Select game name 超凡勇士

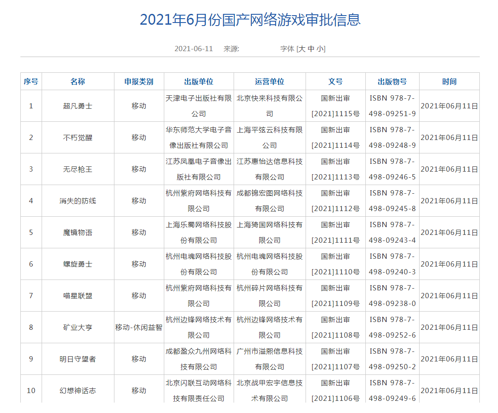pos(78,106)
